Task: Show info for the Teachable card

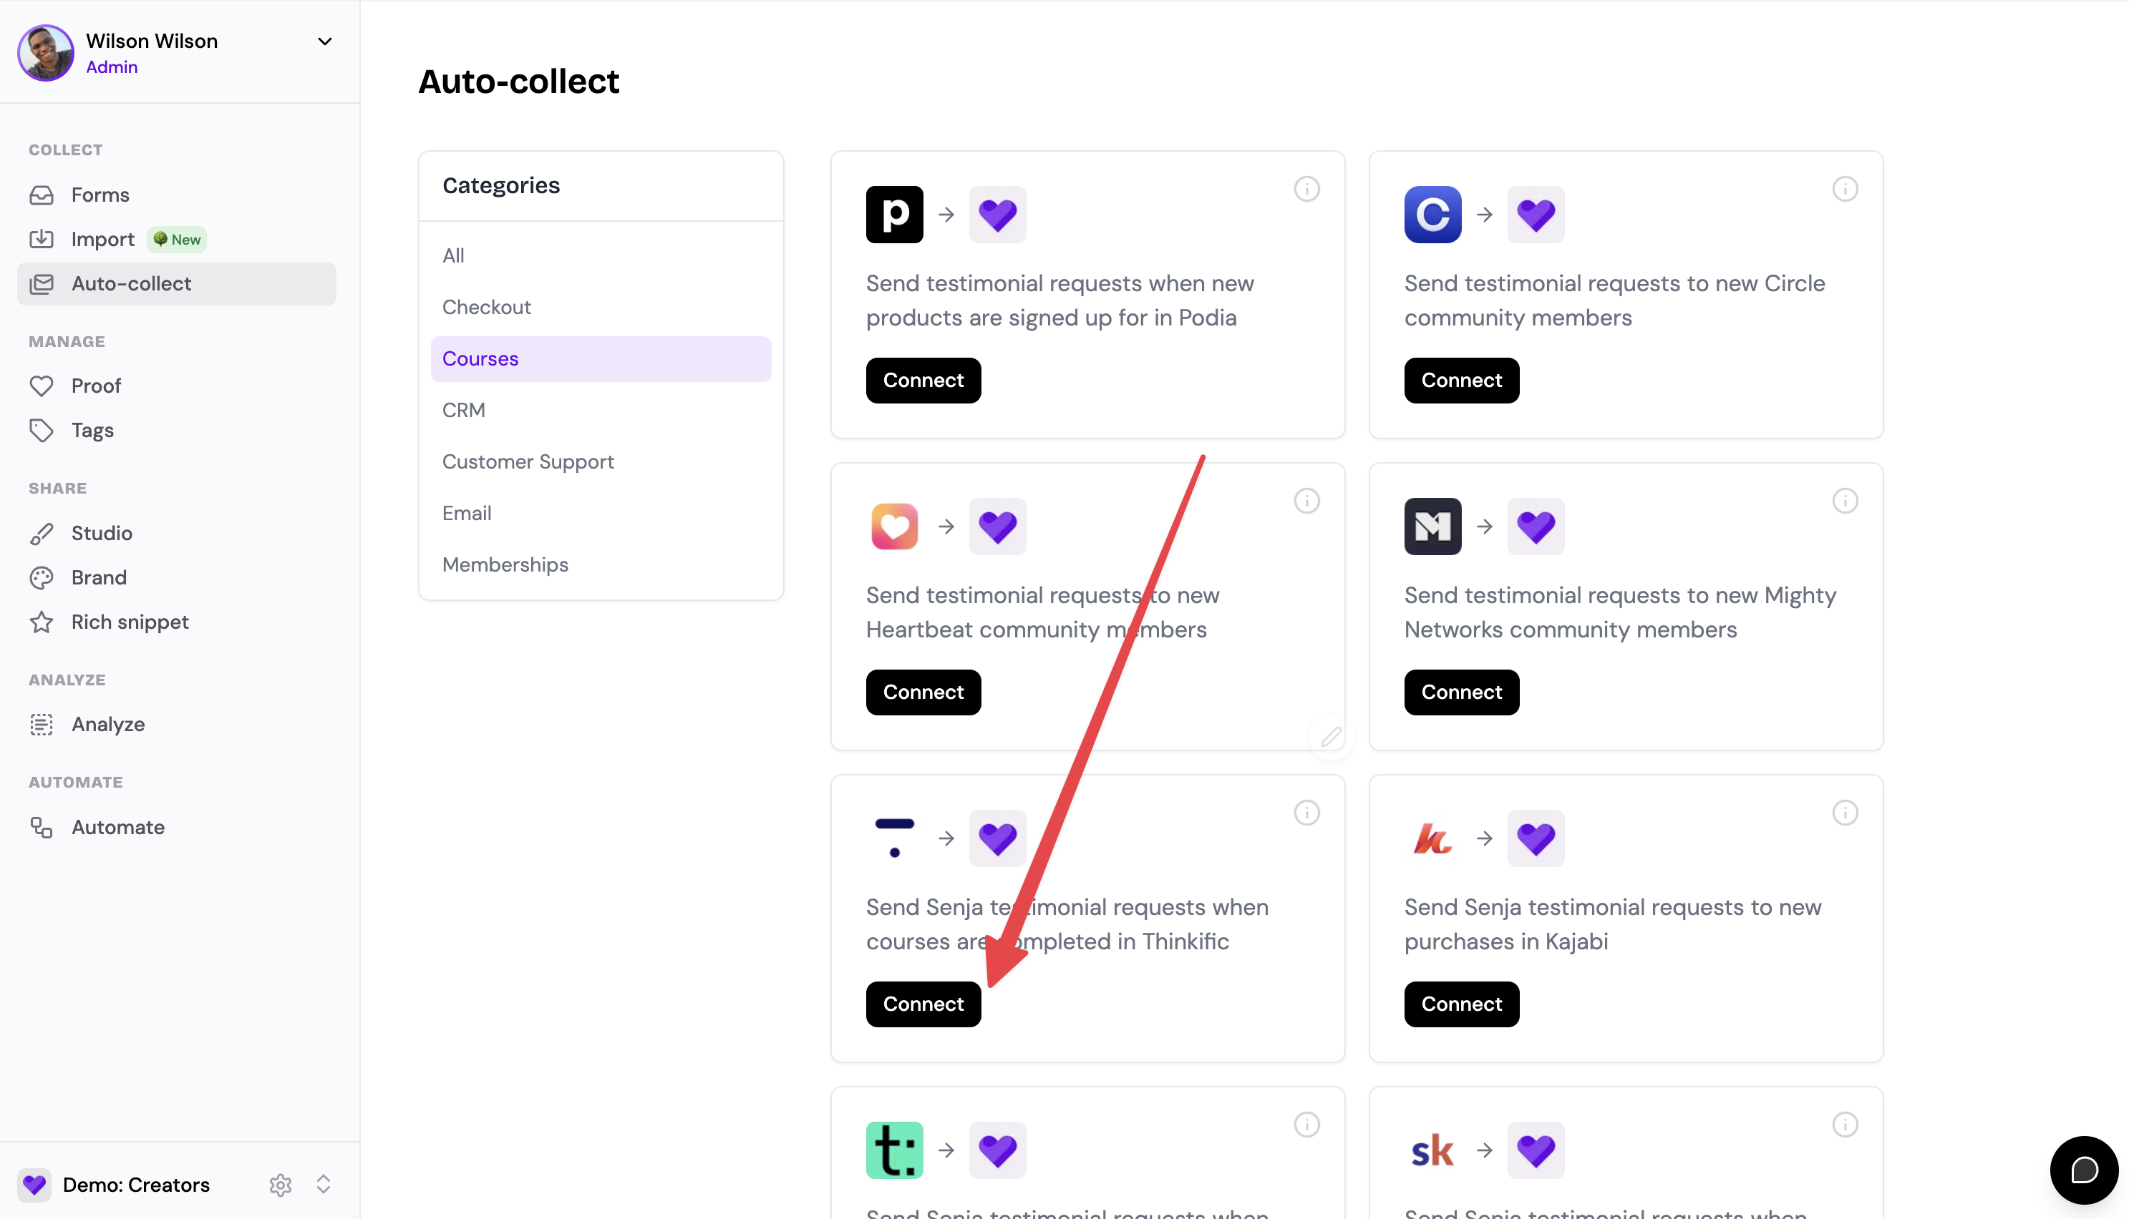Action: click(1306, 1125)
